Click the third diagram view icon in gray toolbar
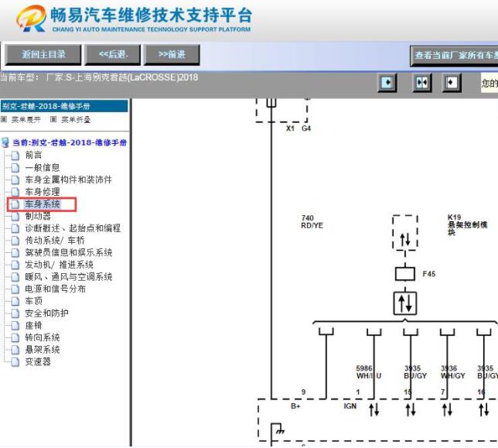 coord(452,83)
